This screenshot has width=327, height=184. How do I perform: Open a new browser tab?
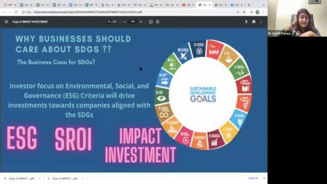pyautogui.click(x=249, y=5)
